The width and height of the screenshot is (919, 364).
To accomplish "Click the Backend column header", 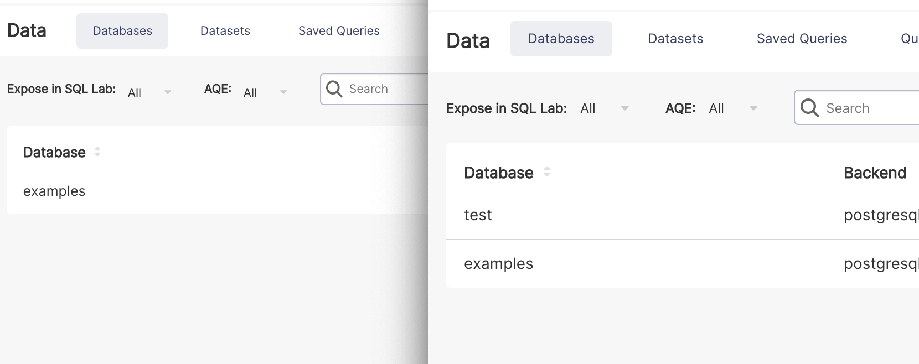I will pos(875,173).
